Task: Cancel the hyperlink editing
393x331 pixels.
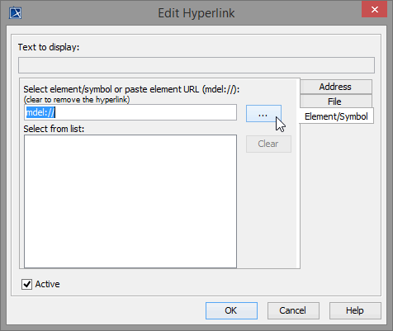Action: 293,310
